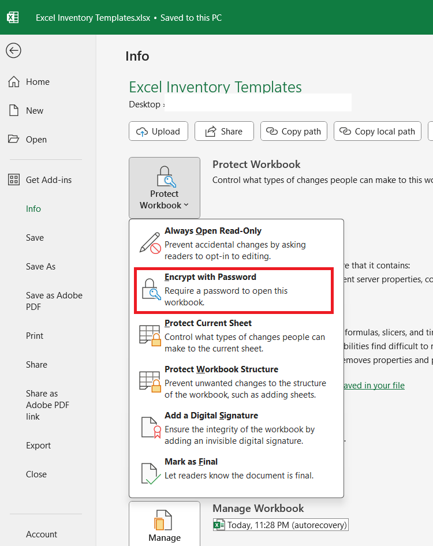Click the Home house icon
The height and width of the screenshot is (546, 433).
pyautogui.click(x=14, y=81)
